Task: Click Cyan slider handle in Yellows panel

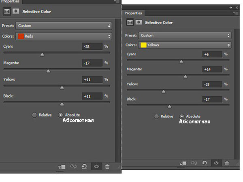Action: [181, 62]
